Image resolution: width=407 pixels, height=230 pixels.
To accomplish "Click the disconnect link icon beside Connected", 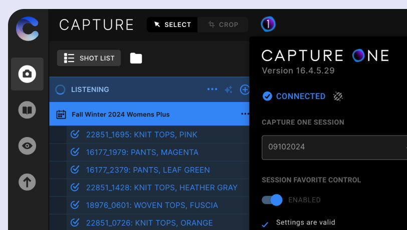I will point(338,96).
